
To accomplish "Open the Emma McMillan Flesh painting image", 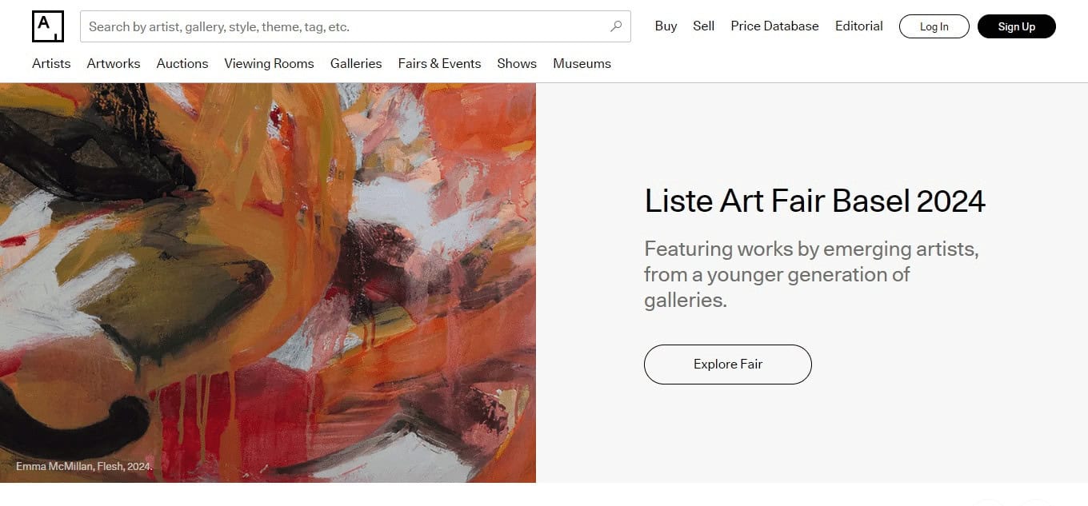I will pos(268,283).
